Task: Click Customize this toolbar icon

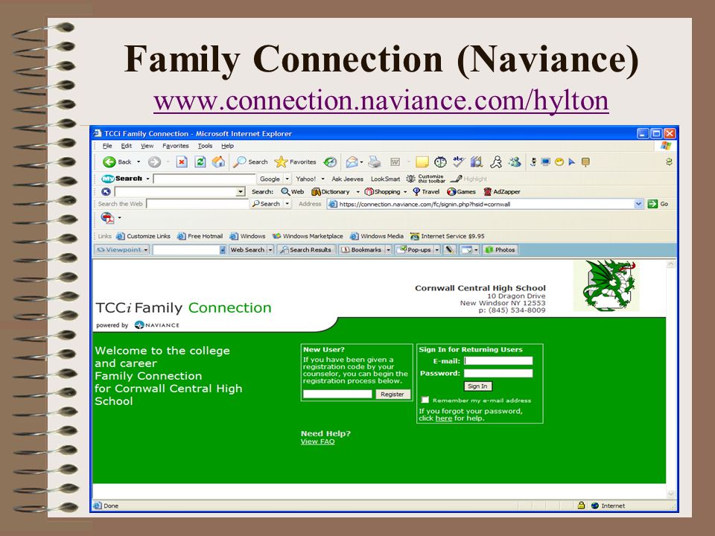Action: click(425, 179)
